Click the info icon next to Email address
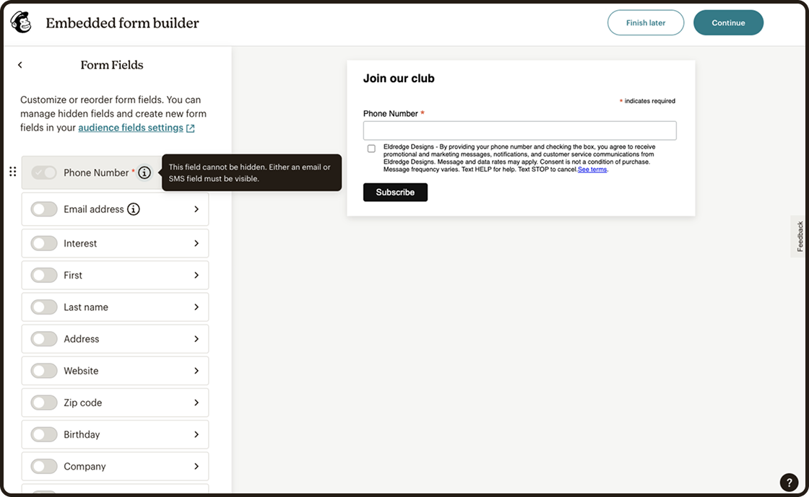809x497 pixels. click(134, 208)
